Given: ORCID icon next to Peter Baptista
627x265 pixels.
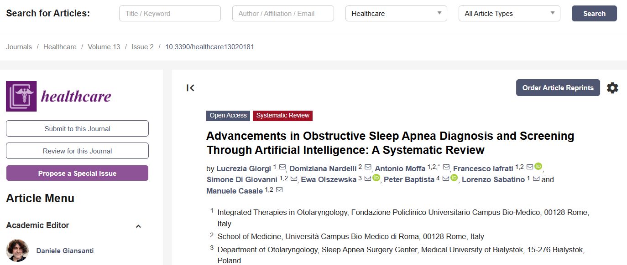Looking at the screenshot, I should point(454,178).
